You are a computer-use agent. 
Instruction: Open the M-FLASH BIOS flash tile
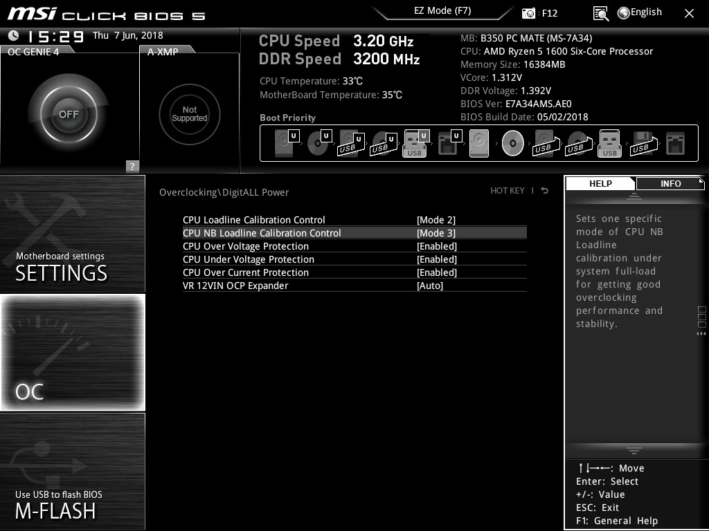(x=72, y=471)
